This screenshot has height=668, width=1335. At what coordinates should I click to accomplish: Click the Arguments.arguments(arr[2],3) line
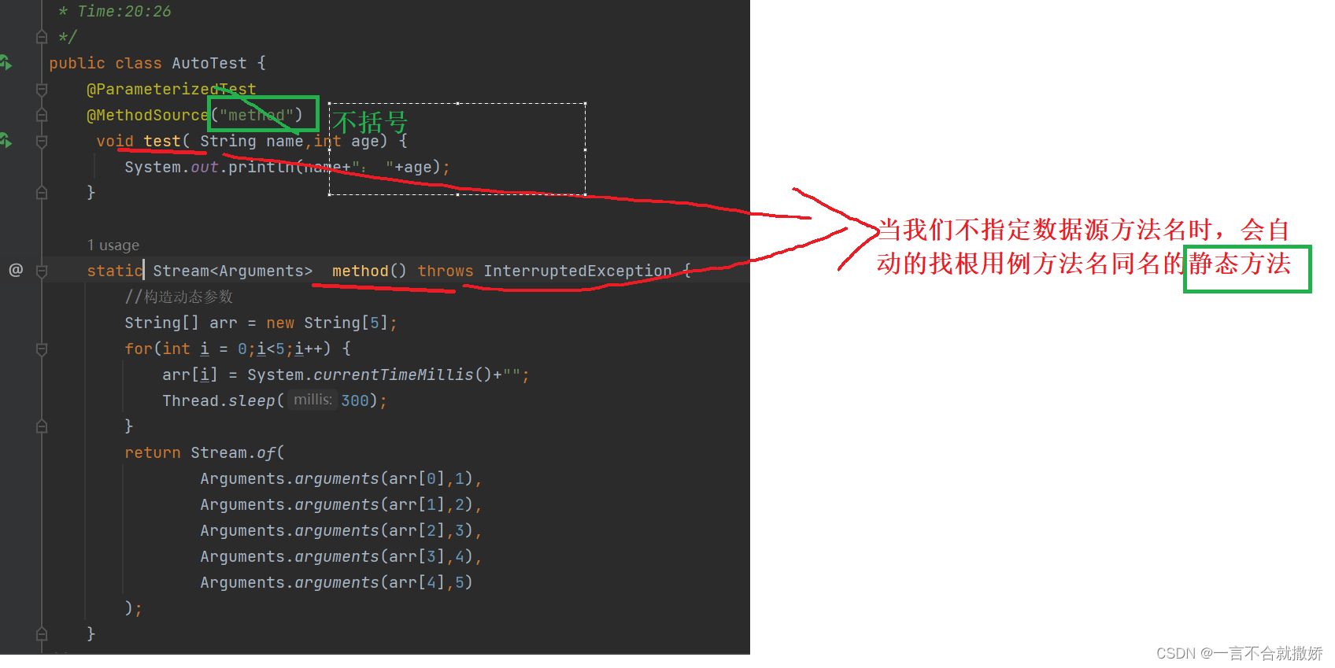click(341, 530)
